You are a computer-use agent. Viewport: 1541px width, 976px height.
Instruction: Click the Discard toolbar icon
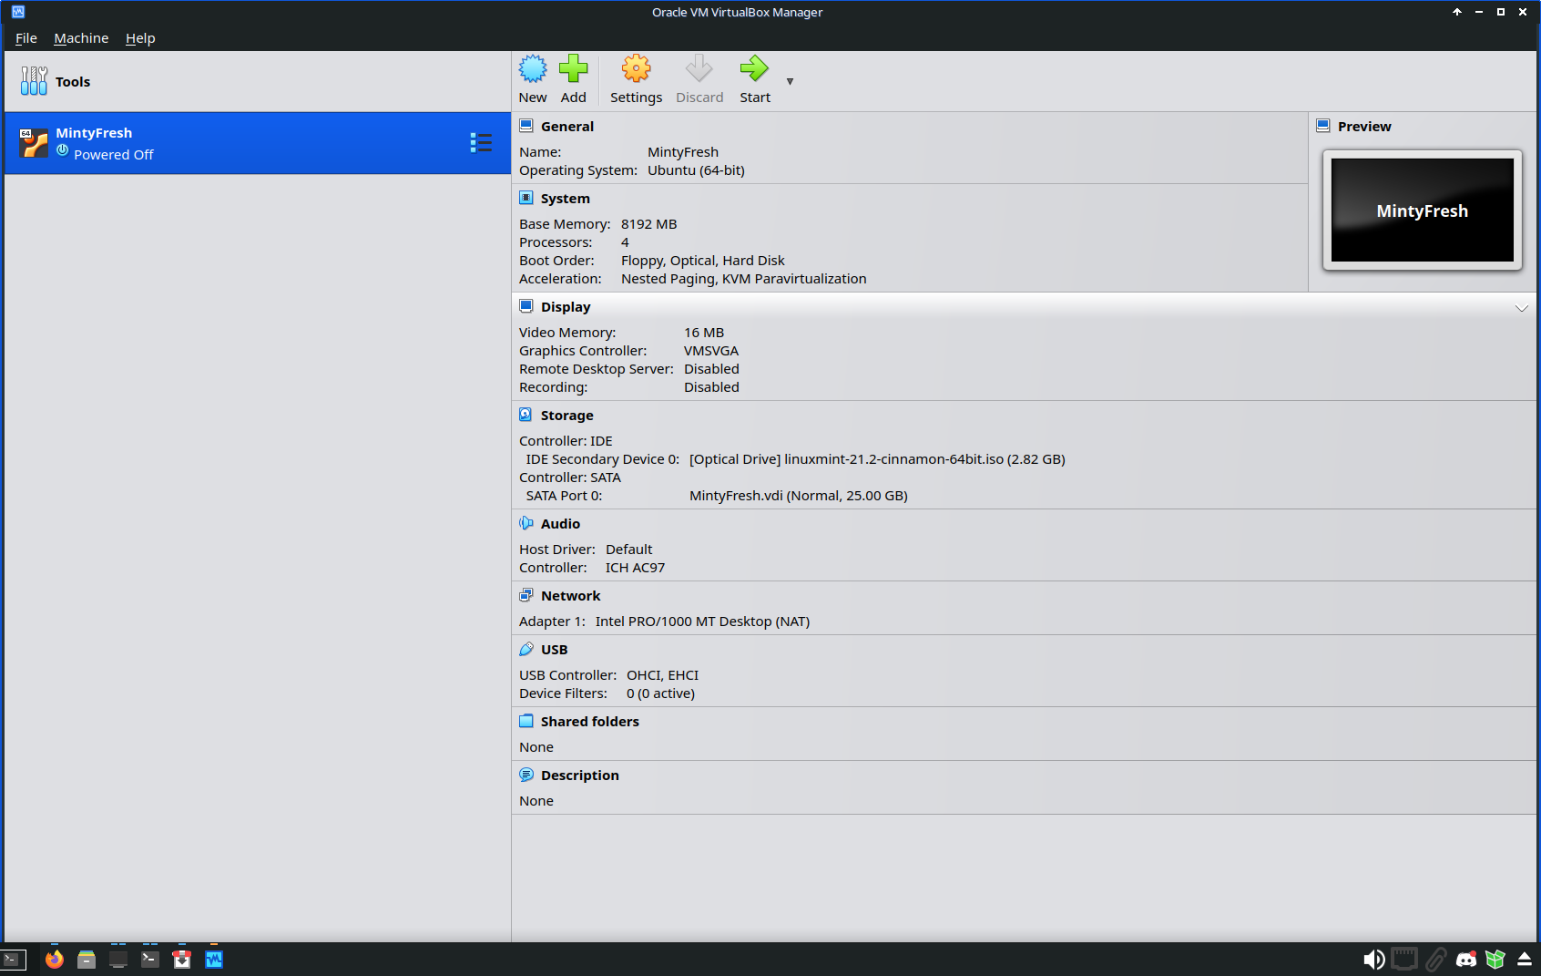pyautogui.click(x=699, y=68)
